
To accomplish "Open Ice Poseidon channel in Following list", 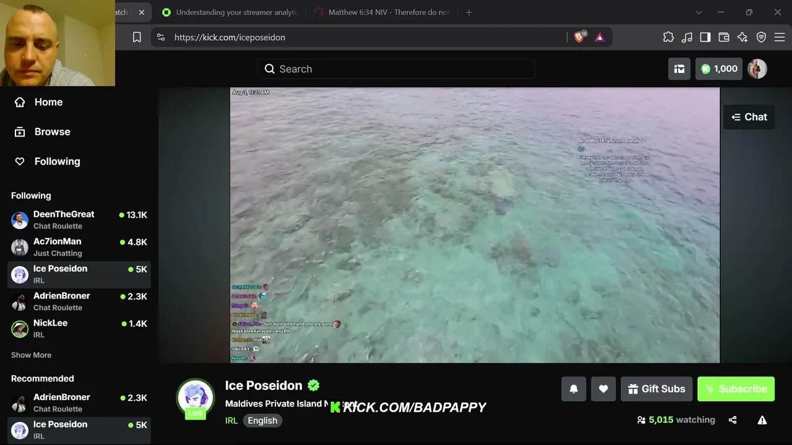I will click(x=79, y=274).
